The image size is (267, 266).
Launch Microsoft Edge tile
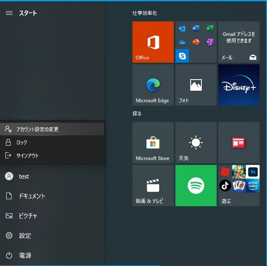pos(153,85)
